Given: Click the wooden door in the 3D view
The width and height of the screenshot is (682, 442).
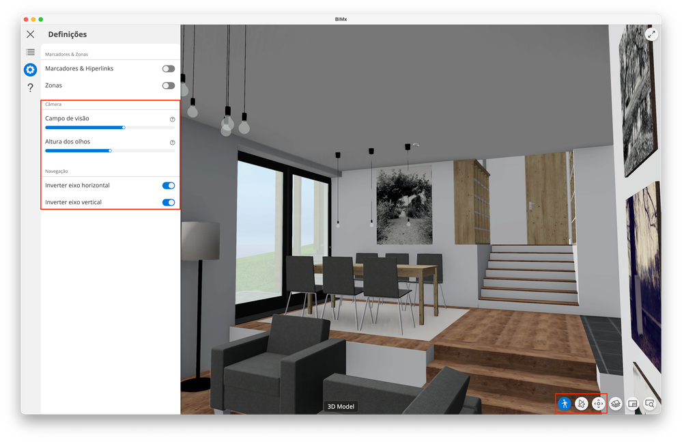Looking at the screenshot, I should tap(547, 198).
